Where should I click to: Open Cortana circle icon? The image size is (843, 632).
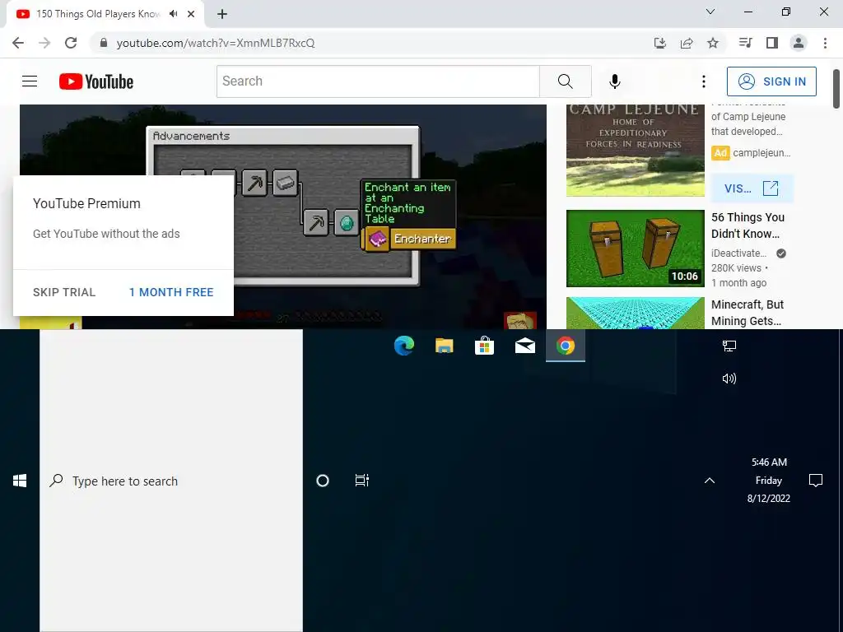323,481
